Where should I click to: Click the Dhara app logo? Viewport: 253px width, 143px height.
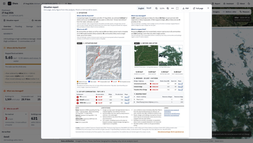[9, 3]
